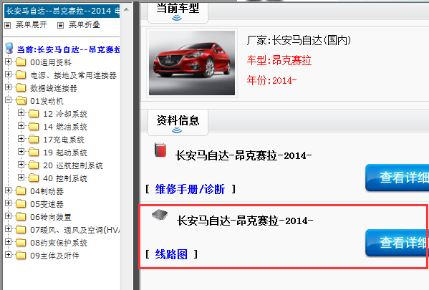Select the 14 燃油系统 tree label

65,127
